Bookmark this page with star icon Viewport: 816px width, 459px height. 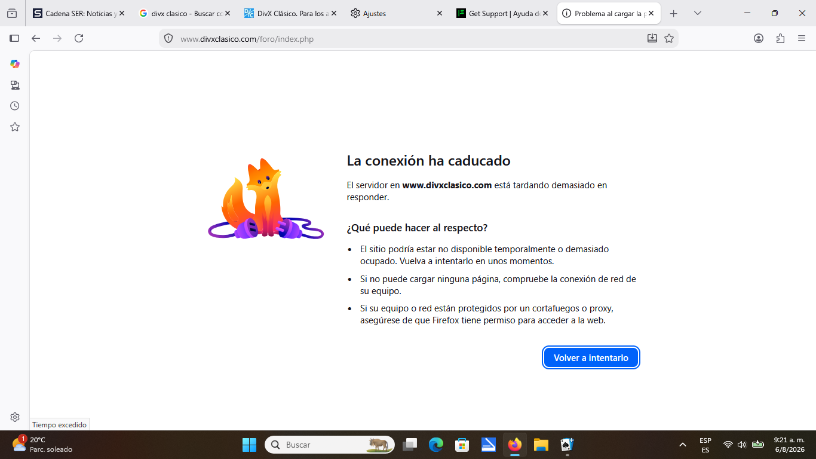[669, 38]
